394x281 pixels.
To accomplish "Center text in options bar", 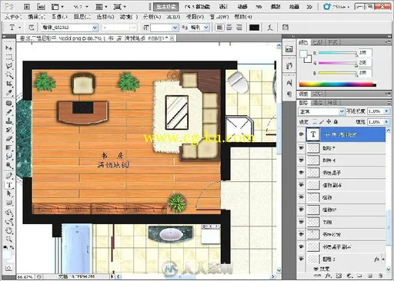I will pyautogui.click(x=229, y=28).
